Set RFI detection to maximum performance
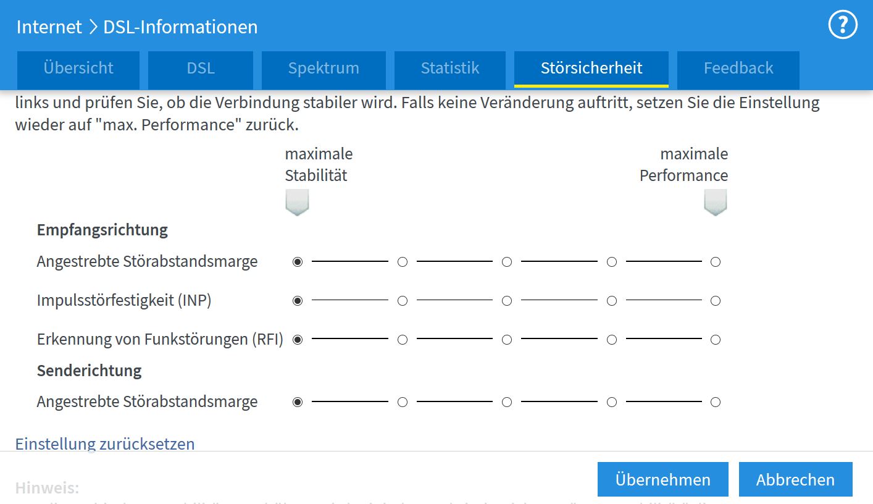The image size is (873, 504). 716,340
